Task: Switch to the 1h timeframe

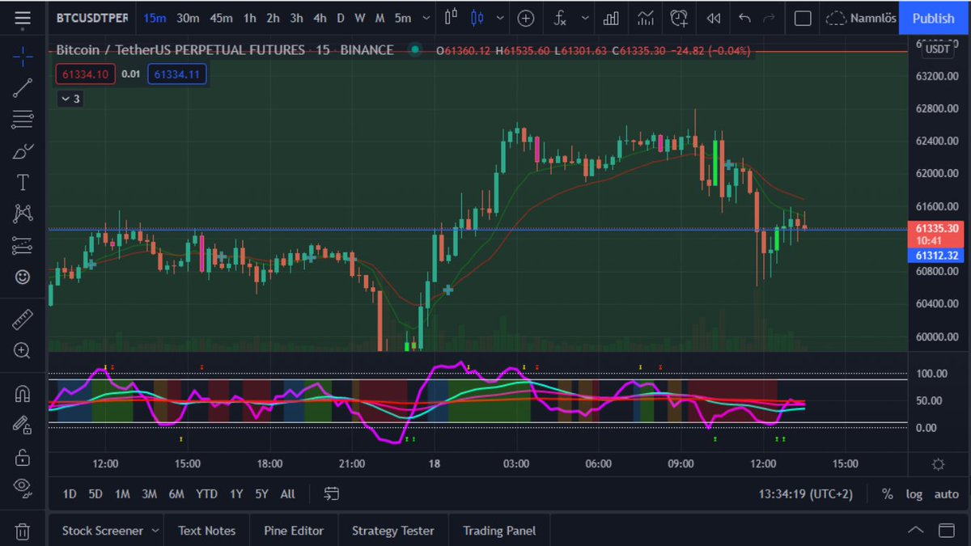Action: [250, 18]
